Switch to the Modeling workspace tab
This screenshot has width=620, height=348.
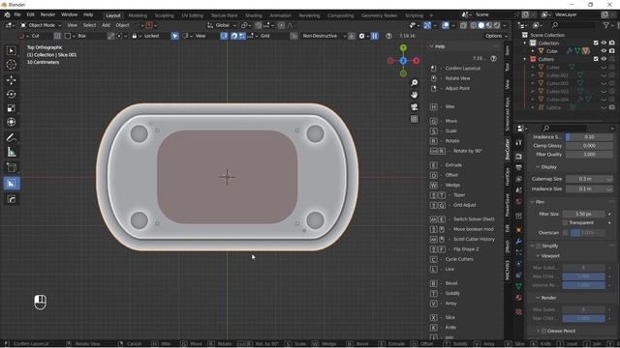pyautogui.click(x=138, y=15)
